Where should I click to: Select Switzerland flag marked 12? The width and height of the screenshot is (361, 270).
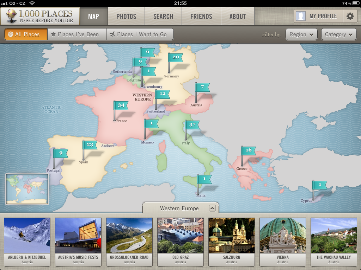[x=162, y=94]
